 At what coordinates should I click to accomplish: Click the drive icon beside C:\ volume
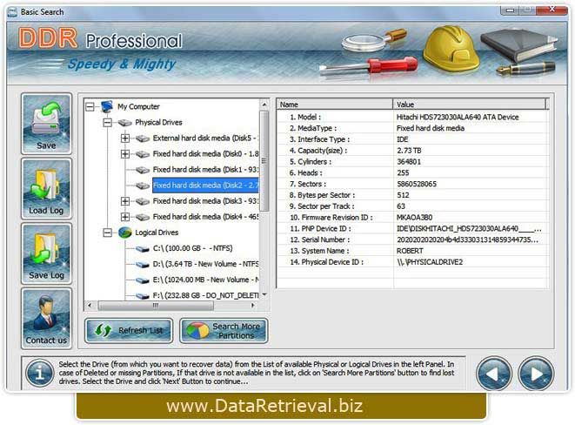point(143,249)
